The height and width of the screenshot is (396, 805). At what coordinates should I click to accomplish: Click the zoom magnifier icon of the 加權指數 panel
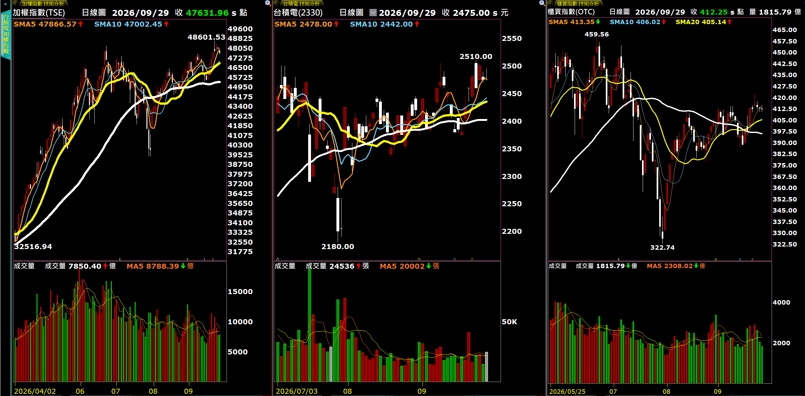[x=268, y=3]
